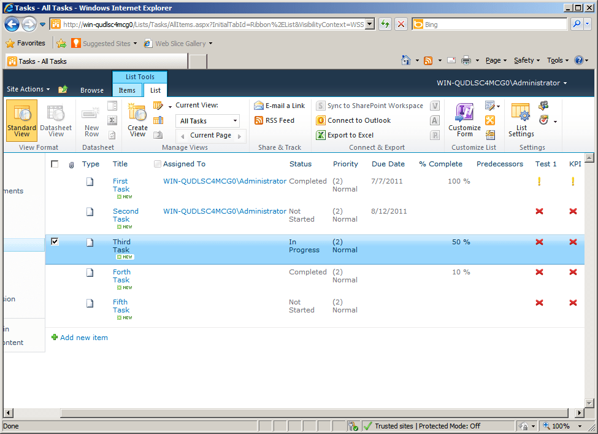
Task: Select the List ribbon tab
Action: pos(155,90)
